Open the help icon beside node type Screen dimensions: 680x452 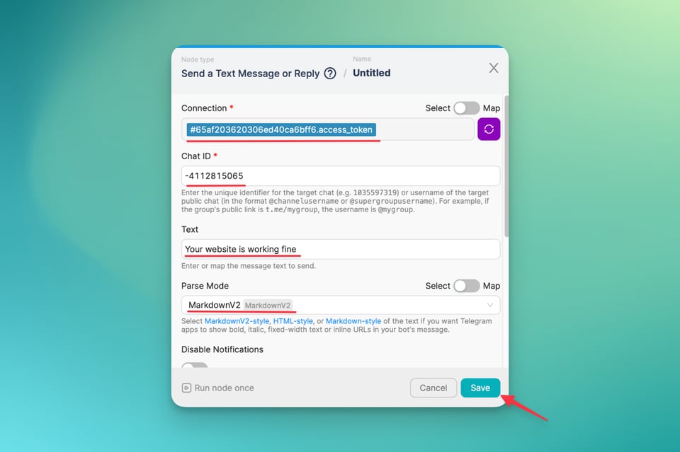330,74
